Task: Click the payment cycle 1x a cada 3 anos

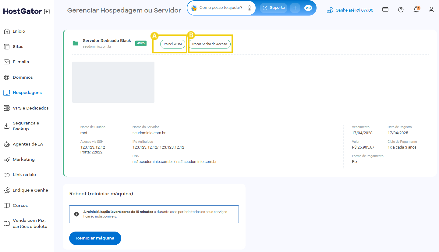Action: [x=402, y=147]
